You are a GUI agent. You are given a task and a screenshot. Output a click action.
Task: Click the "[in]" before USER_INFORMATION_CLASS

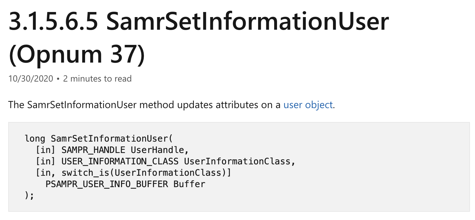click(x=46, y=161)
